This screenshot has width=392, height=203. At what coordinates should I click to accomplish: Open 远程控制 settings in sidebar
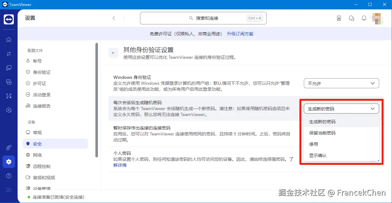pos(55,166)
